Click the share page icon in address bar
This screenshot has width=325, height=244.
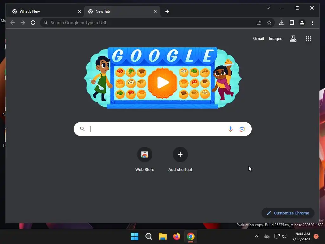tap(259, 23)
